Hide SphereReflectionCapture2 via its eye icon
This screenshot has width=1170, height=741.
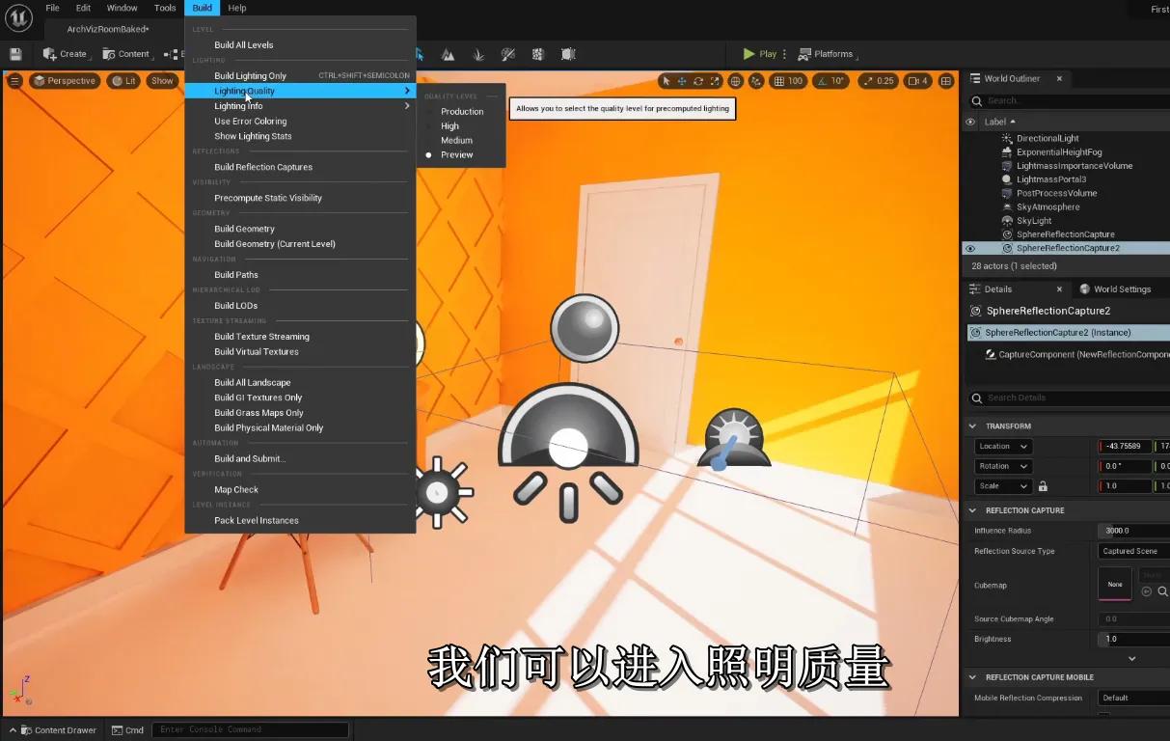click(x=970, y=249)
